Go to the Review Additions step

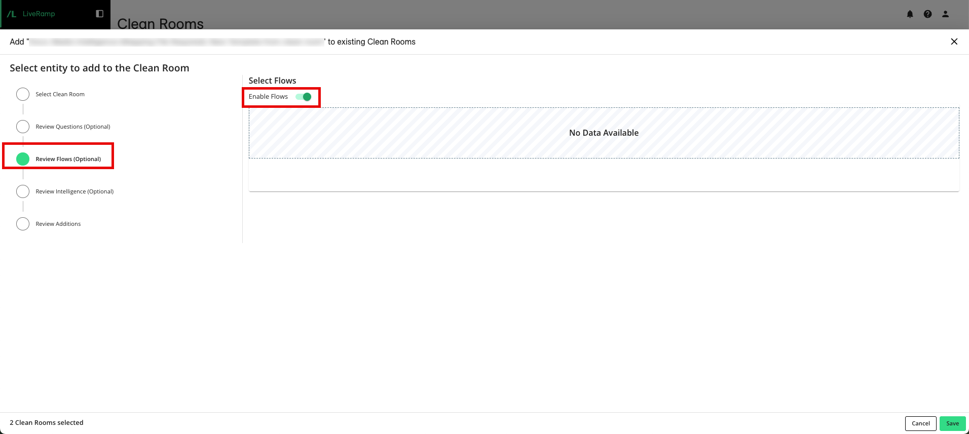49,224
